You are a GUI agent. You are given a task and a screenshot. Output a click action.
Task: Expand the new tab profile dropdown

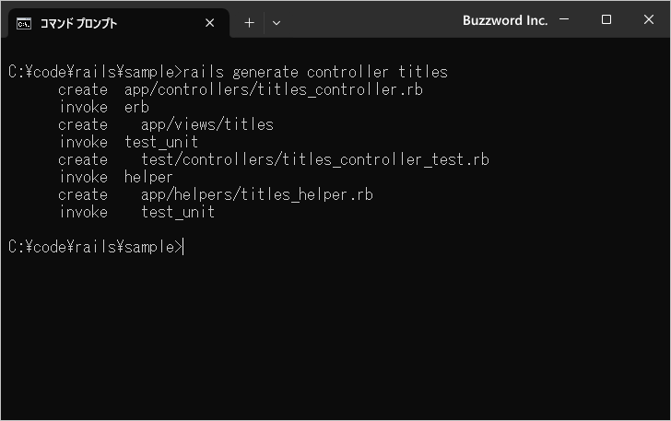(x=277, y=23)
